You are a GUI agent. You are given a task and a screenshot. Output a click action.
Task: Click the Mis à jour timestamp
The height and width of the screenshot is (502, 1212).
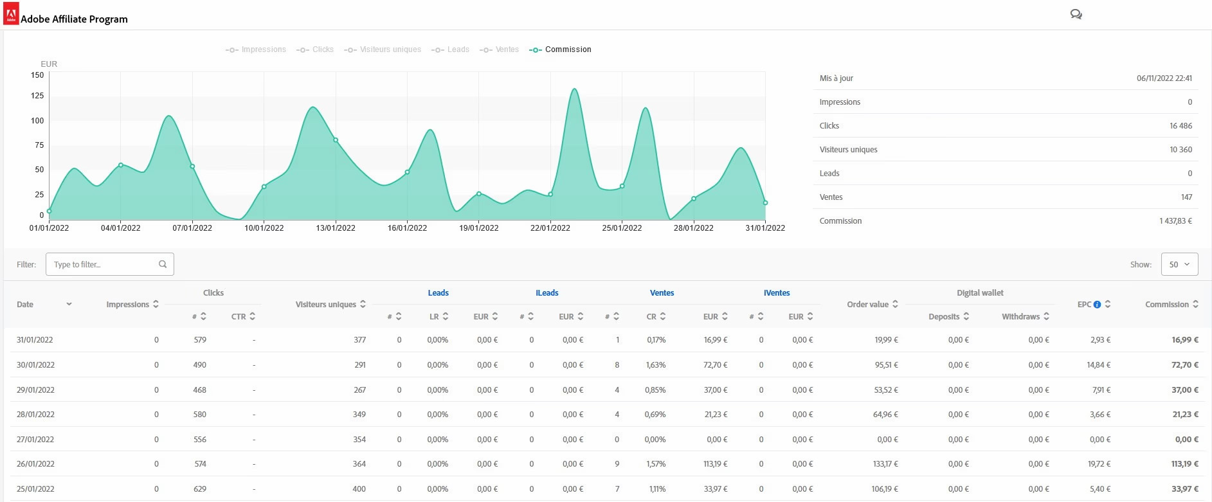click(1164, 78)
